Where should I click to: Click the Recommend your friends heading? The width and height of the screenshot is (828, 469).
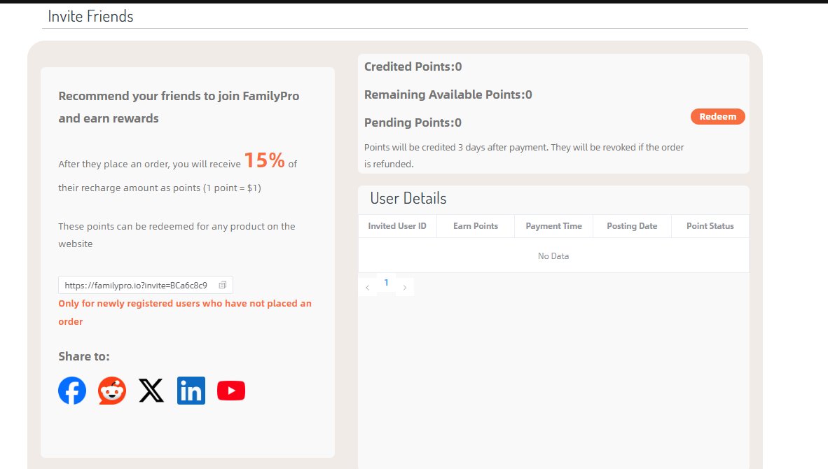pyautogui.click(x=179, y=107)
